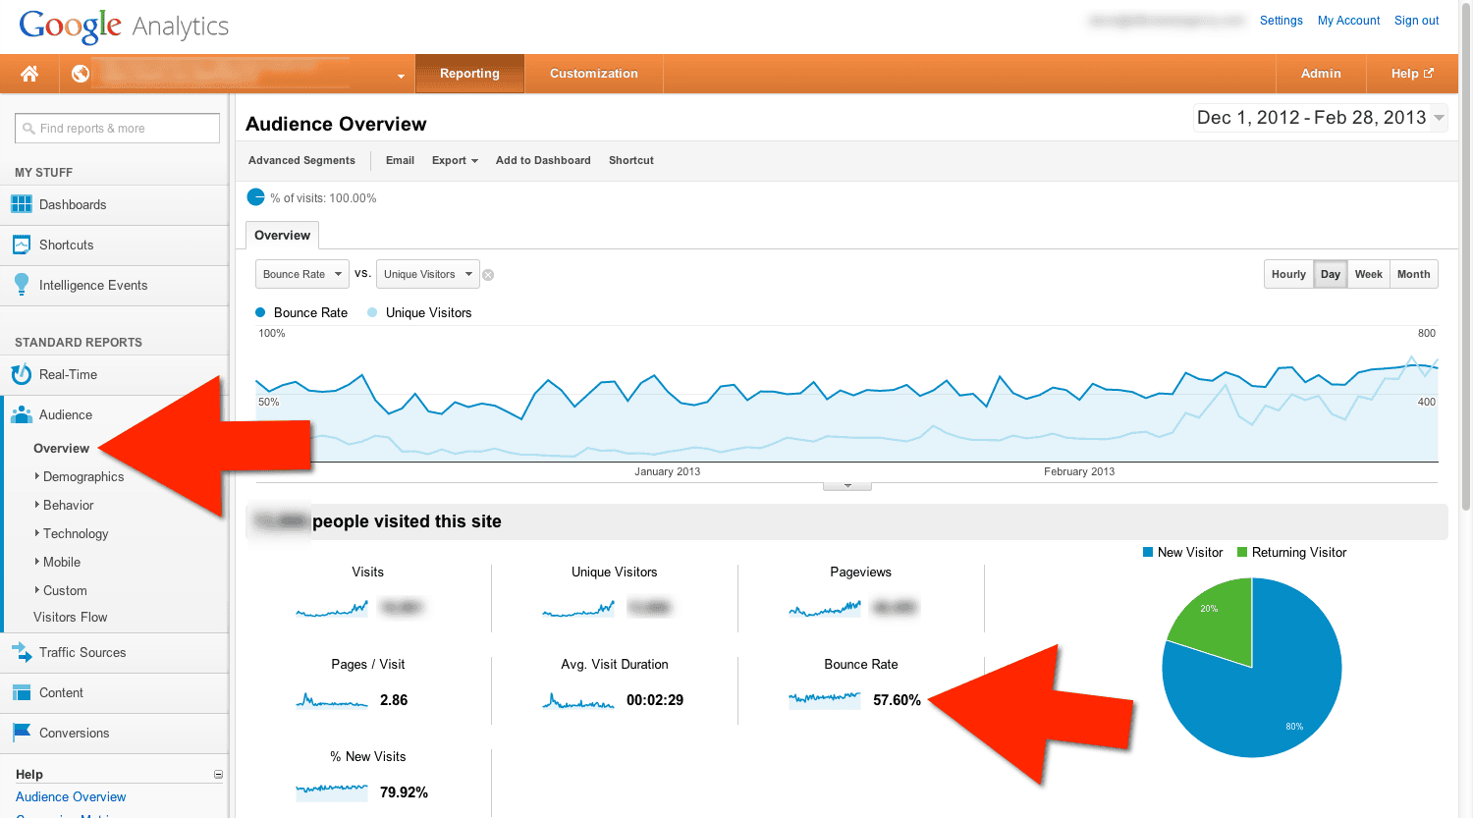Click the globe account icon
This screenshot has width=1473, height=818.
[81, 74]
